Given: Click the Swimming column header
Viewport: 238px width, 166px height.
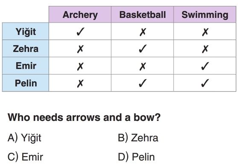Looking at the screenshot, I should [x=205, y=14].
